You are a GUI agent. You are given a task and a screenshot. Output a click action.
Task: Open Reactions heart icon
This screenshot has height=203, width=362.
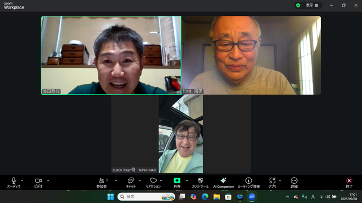click(x=153, y=180)
